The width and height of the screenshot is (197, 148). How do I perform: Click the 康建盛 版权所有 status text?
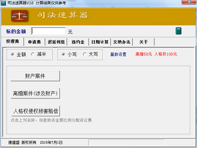tap(22, 143)
